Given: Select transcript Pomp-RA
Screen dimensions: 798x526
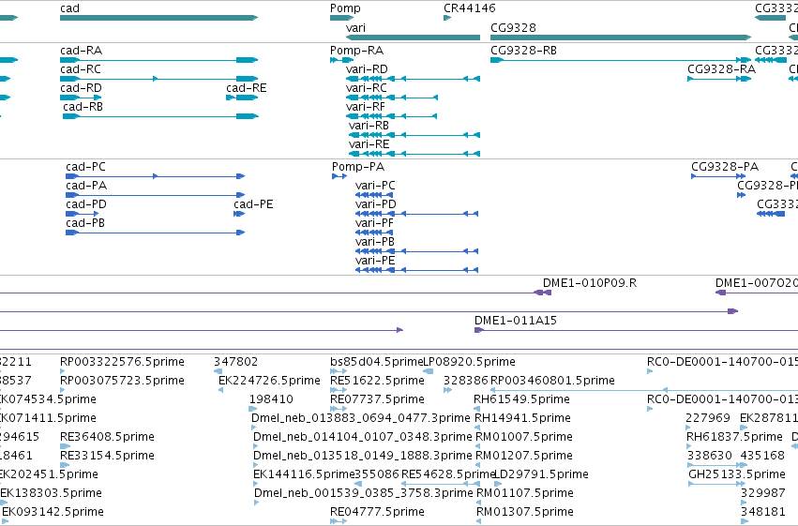Looking at the screenshot, I should [x=341, y=60].
